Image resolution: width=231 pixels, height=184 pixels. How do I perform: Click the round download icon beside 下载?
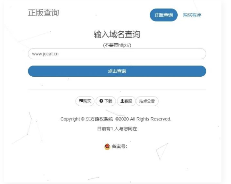pyautogui.click(x=101, y=101)
